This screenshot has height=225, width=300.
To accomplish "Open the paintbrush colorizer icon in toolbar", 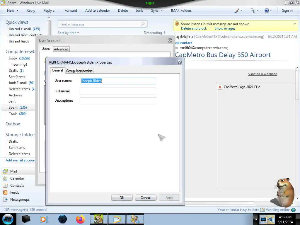I will 237,11.
